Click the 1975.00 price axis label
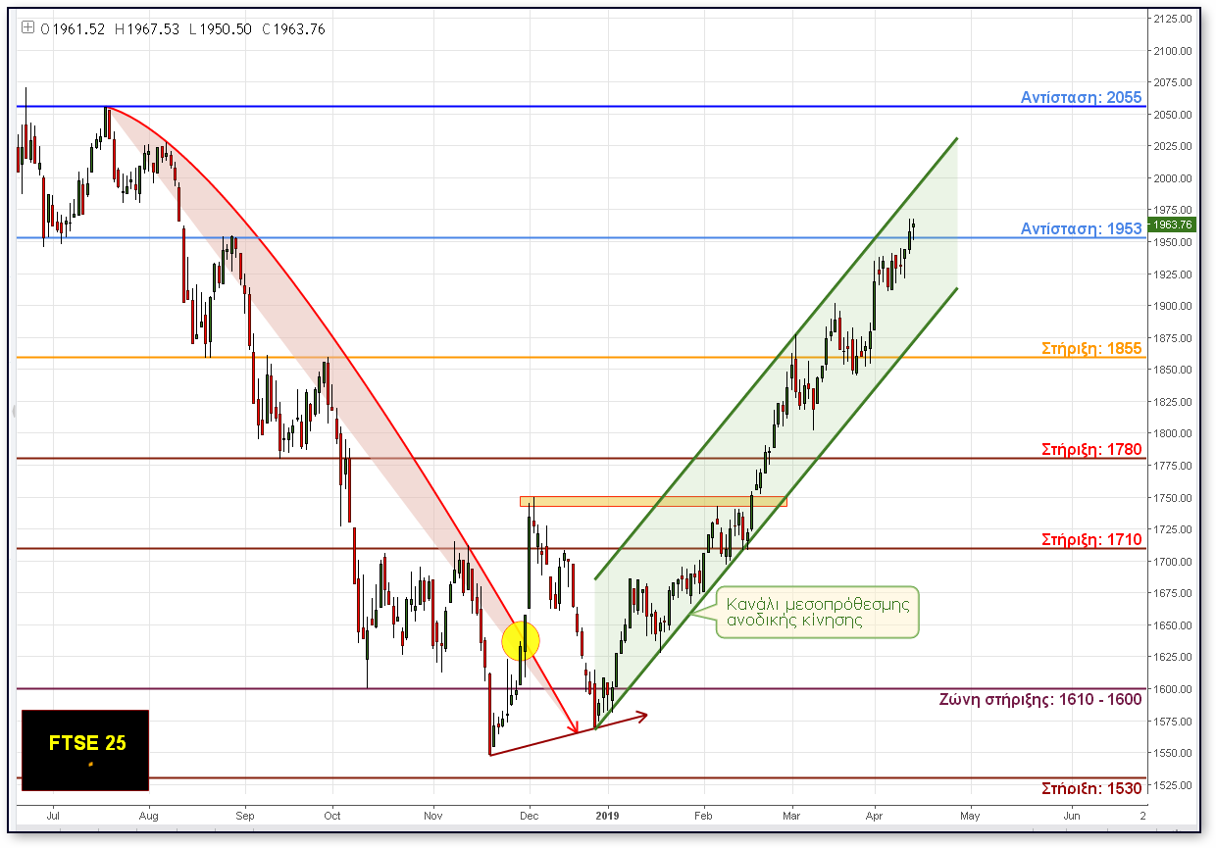The height and width of the screenshot is (848, 1216). point(1173,210)
